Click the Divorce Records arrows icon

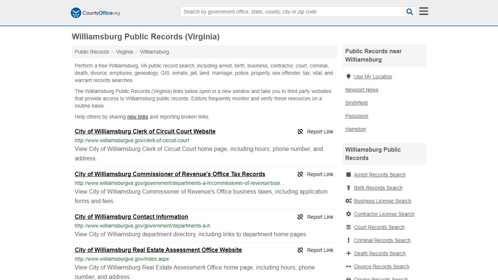pos(349,267)
